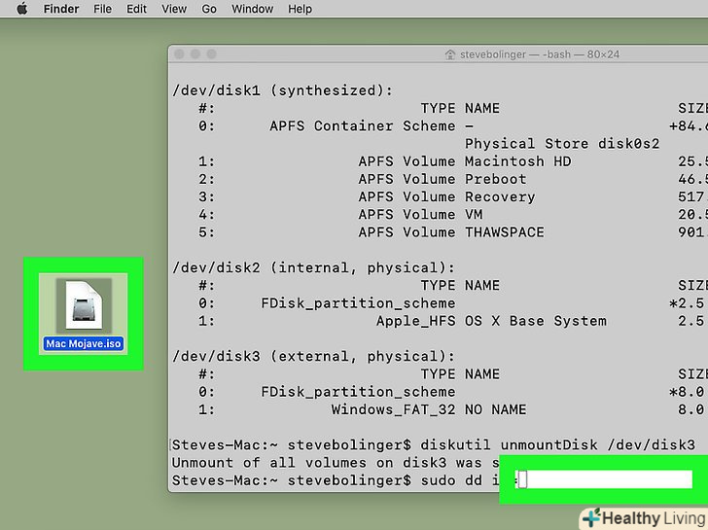Screen dimensions: 708x530
Task: Open the View menu
Action: 174,9
